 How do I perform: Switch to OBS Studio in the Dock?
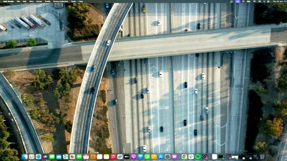(x=205, y=157)
